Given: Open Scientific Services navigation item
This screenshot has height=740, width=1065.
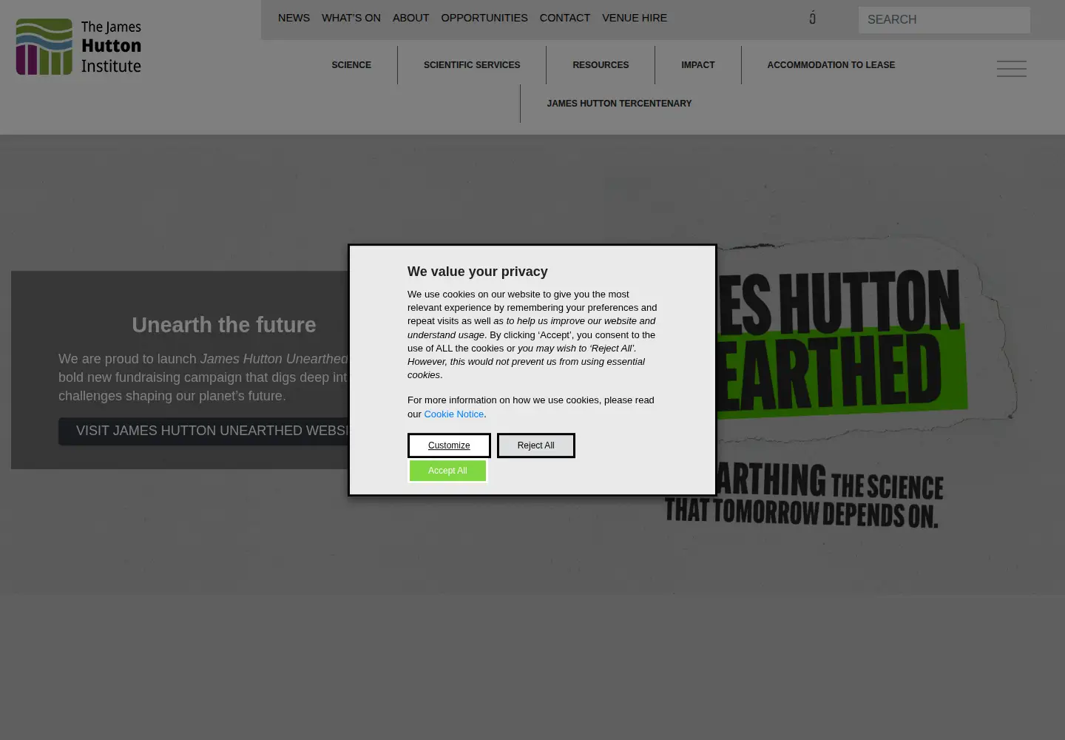Looking at the screenshot, I should coord(472,65).
